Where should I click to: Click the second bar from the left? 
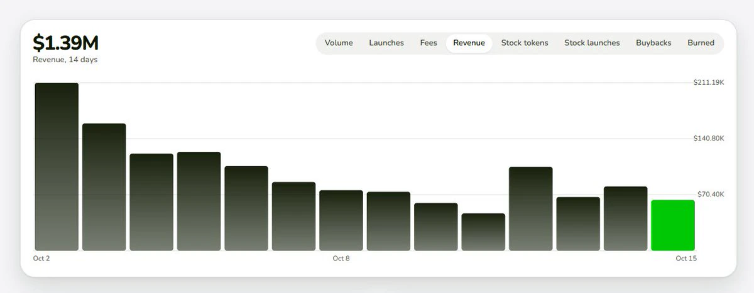[104, 187]
